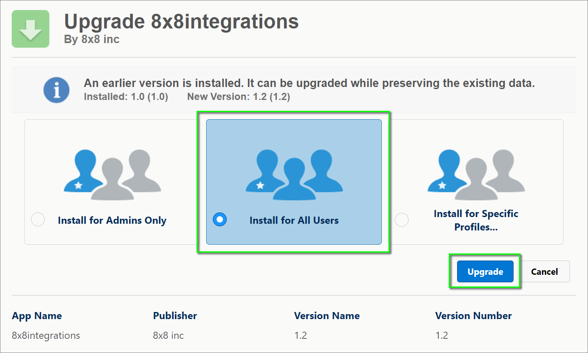
Task: Click the 'Installed: 1.0 (1.0)' version text
Action: 126,97
